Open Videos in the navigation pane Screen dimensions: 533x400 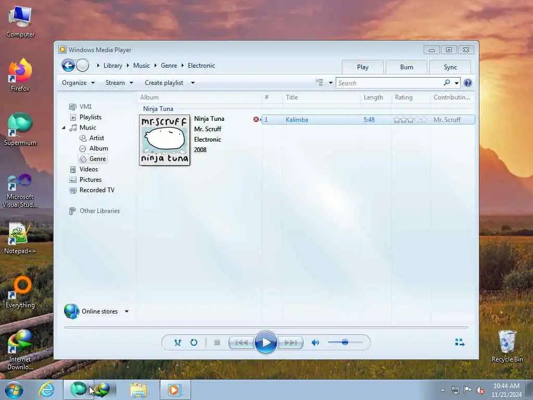(x=88, y=169)
